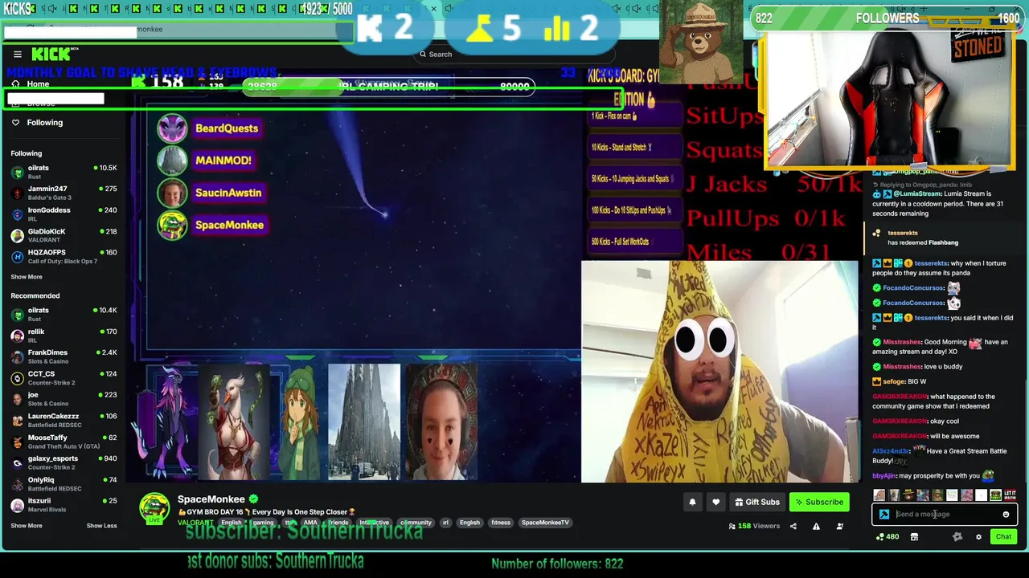Screen dimensions: 1029x578
Task: Open the Kick hamburger menu
Action: [x=18, y=55]
